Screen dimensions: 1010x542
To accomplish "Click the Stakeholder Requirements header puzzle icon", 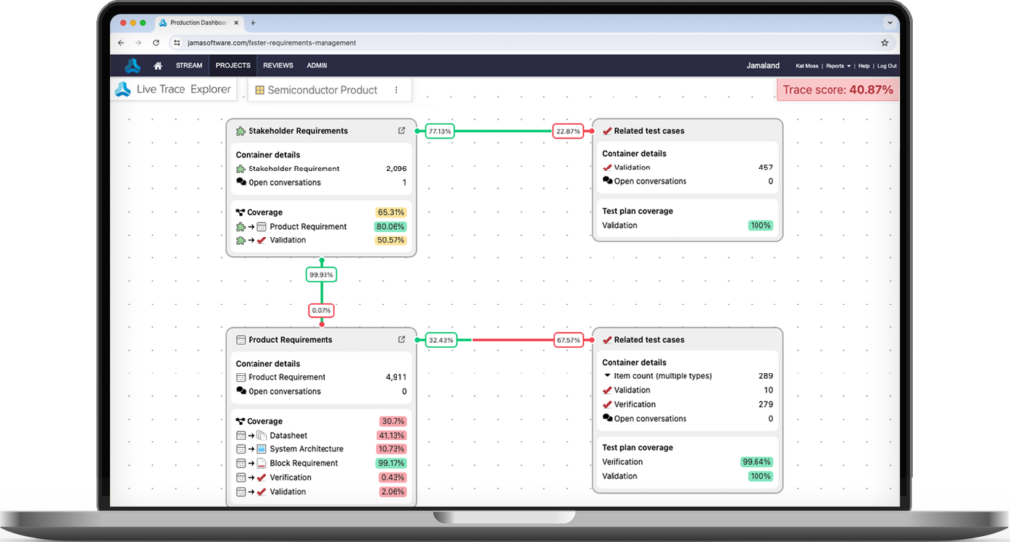I will pyautogui.click(x=241, y=131).
